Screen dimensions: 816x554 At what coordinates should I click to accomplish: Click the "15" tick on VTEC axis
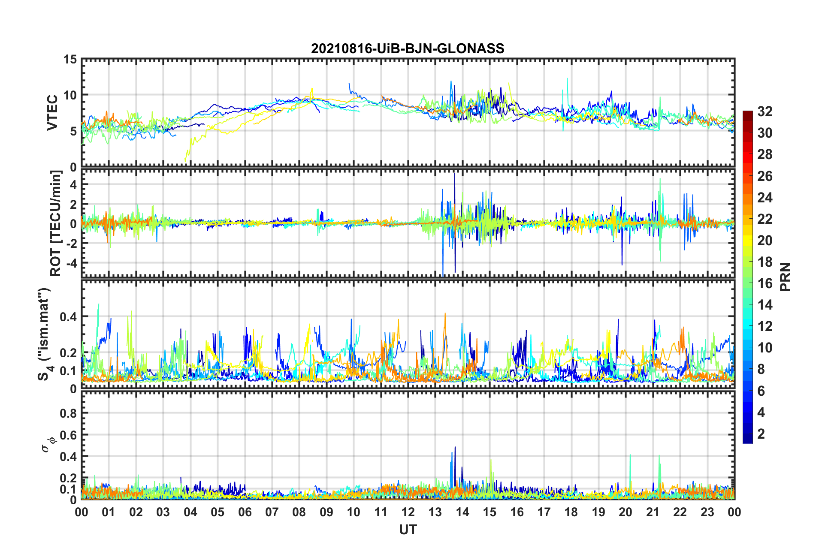click(x=70, y=59)
